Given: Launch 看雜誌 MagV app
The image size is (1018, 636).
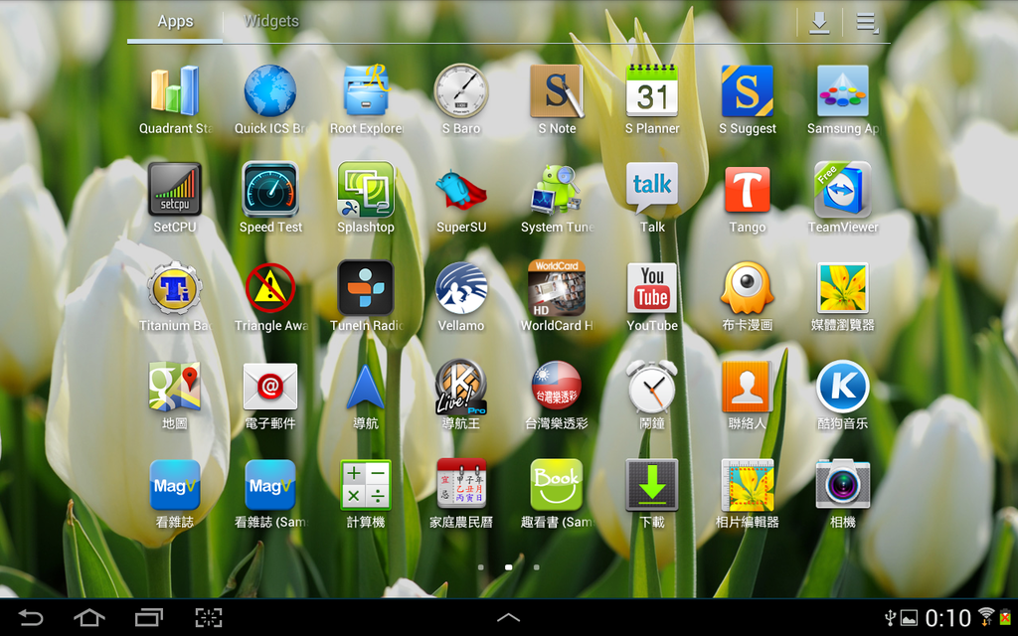Looking at the screenshot, I should (175, 485).
